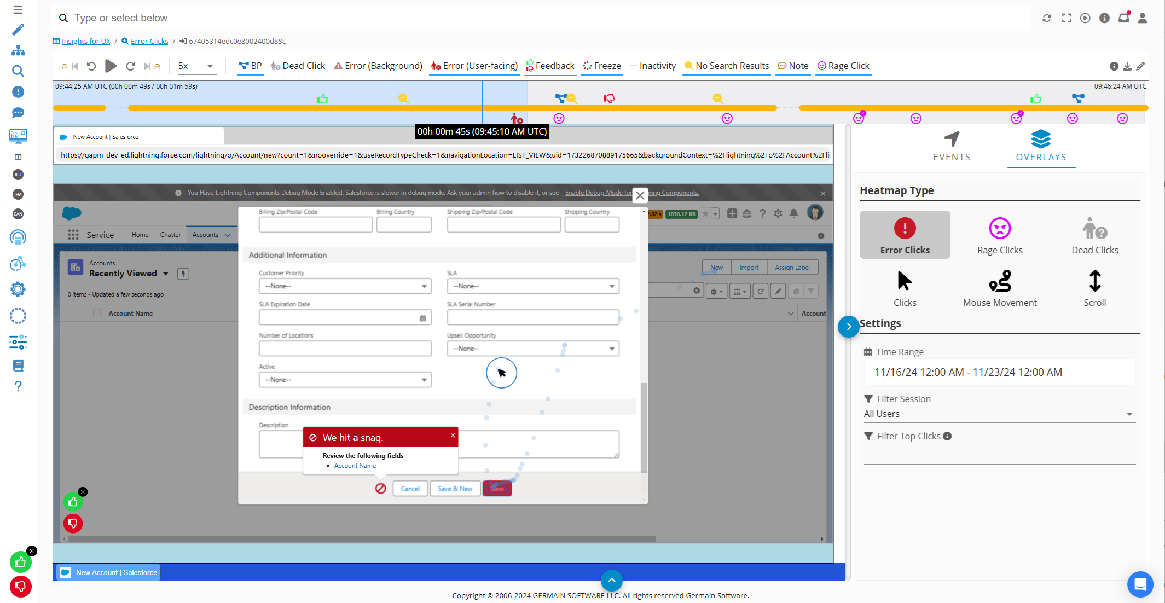This screenshot has height=603, width=1165.
Task: Collapse side panel with blue chevron
Action: pyautogui.click(x=848, y=327)
